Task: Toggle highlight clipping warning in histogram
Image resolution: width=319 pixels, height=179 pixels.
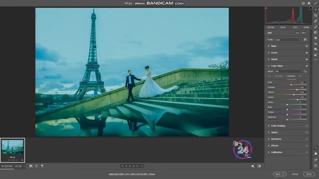Action: [311, 8]
